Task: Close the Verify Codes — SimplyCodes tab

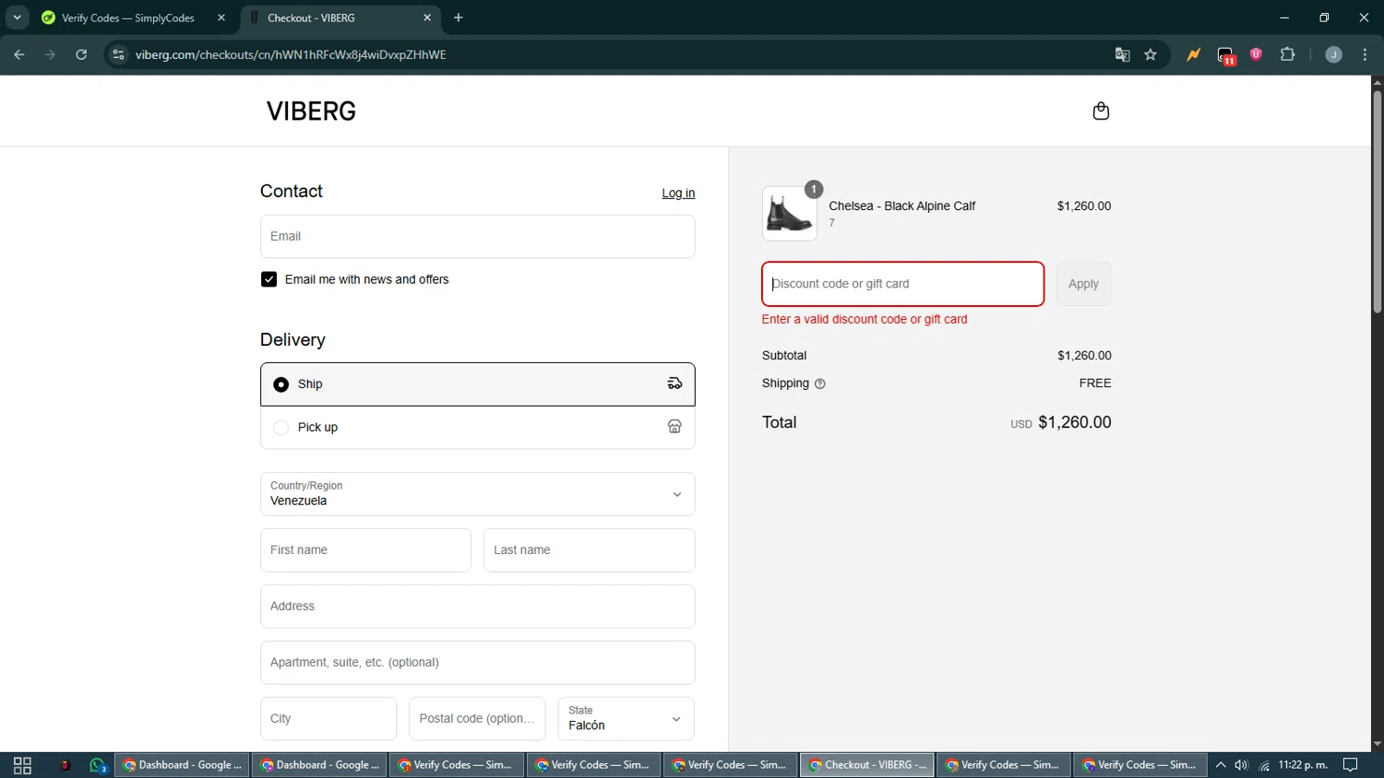Action: (x=221, y=18)
